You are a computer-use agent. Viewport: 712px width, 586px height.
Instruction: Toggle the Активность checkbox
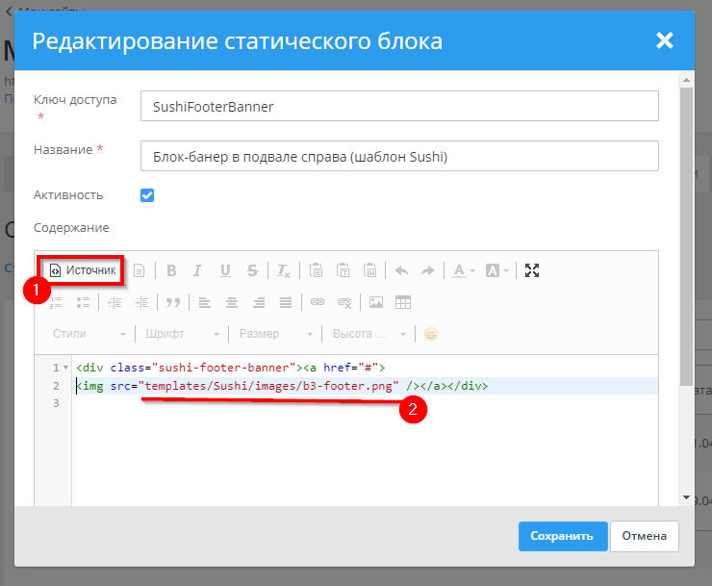(147, 195)
